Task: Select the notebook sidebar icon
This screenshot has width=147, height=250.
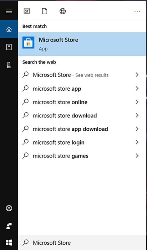Action: [9, 47]
